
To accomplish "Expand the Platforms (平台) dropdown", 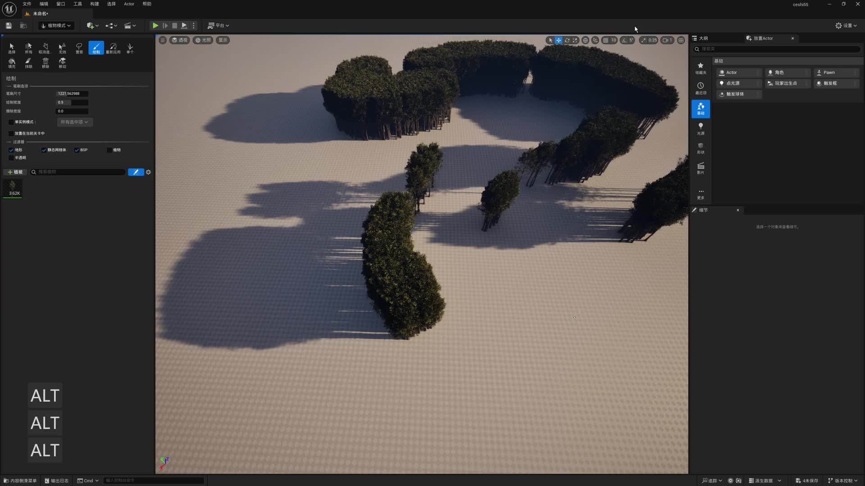I will pos(219,26).
